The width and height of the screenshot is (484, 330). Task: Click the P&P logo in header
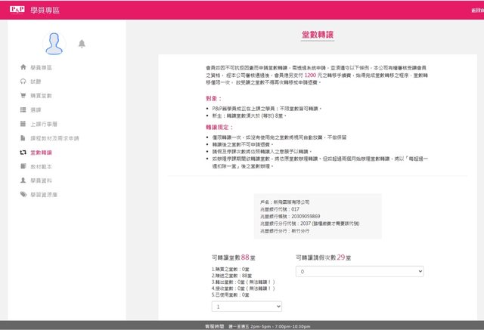coord(15,11)
